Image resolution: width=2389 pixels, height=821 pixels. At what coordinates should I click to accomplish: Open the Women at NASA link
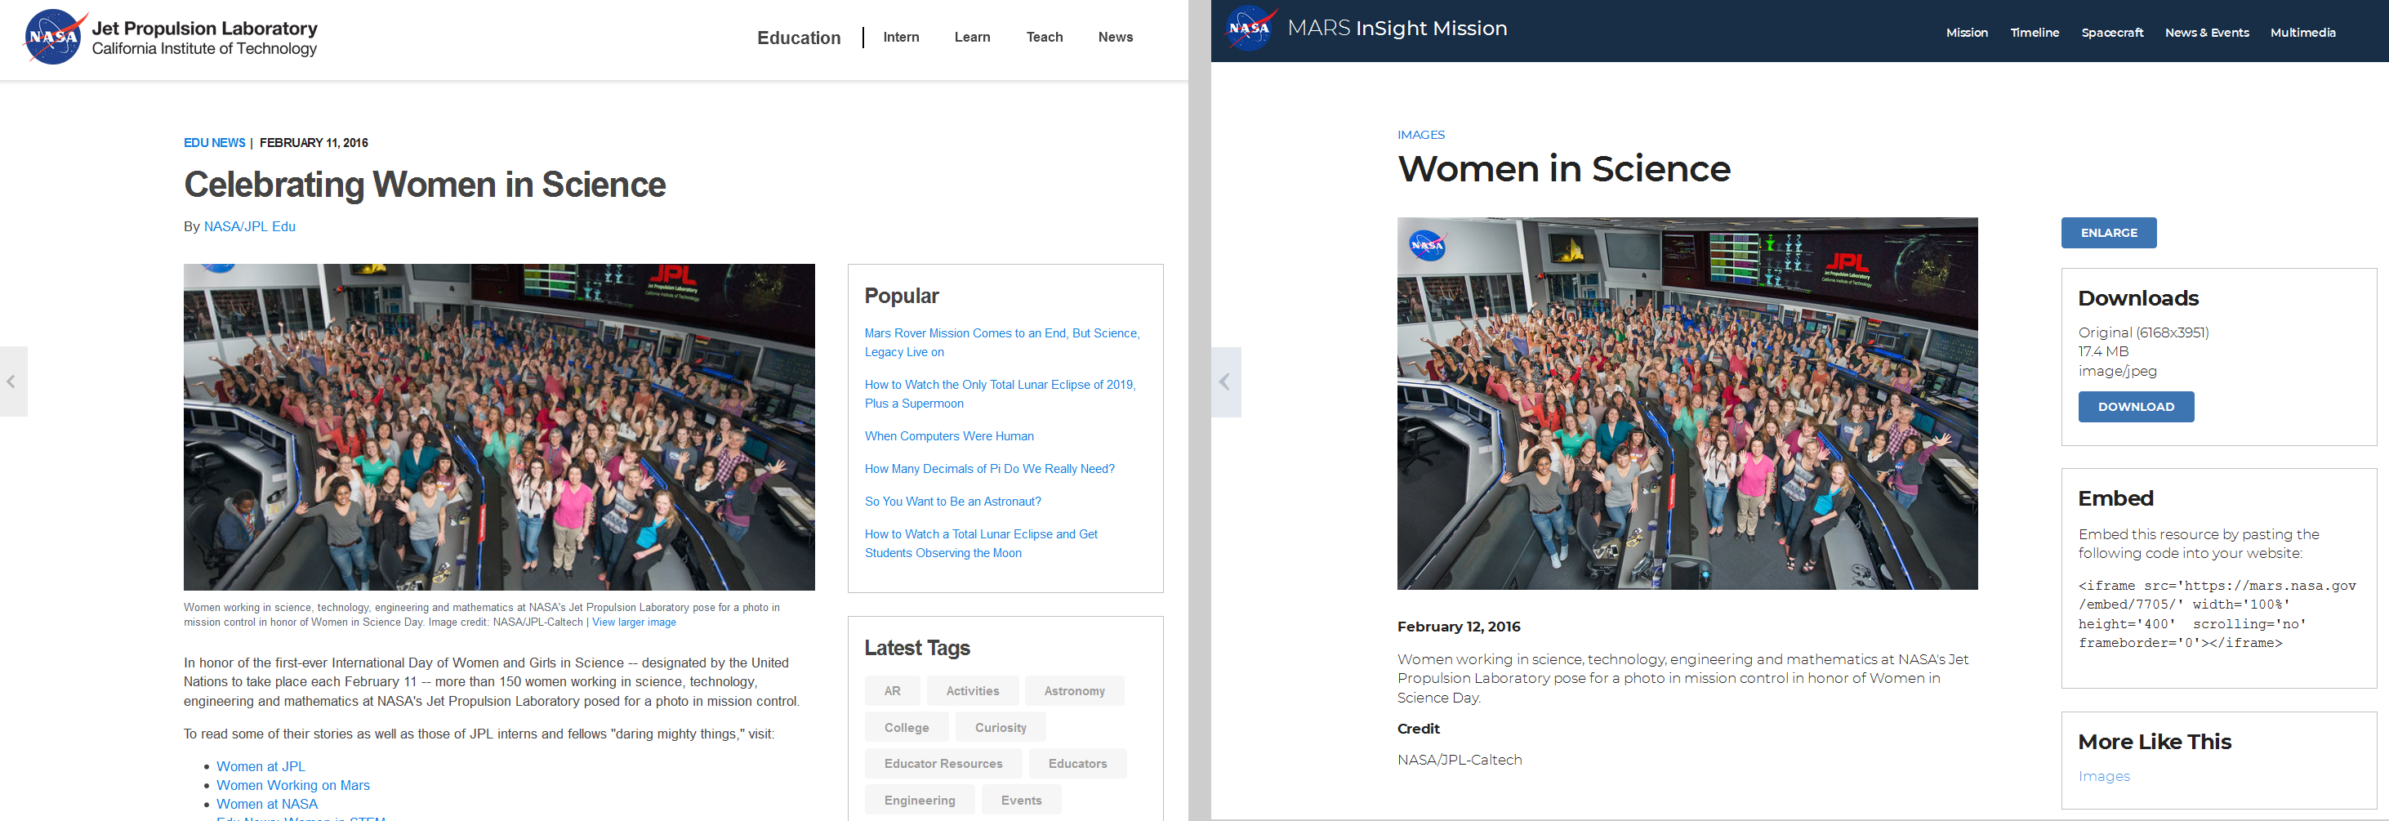click(x=267, y=805)
